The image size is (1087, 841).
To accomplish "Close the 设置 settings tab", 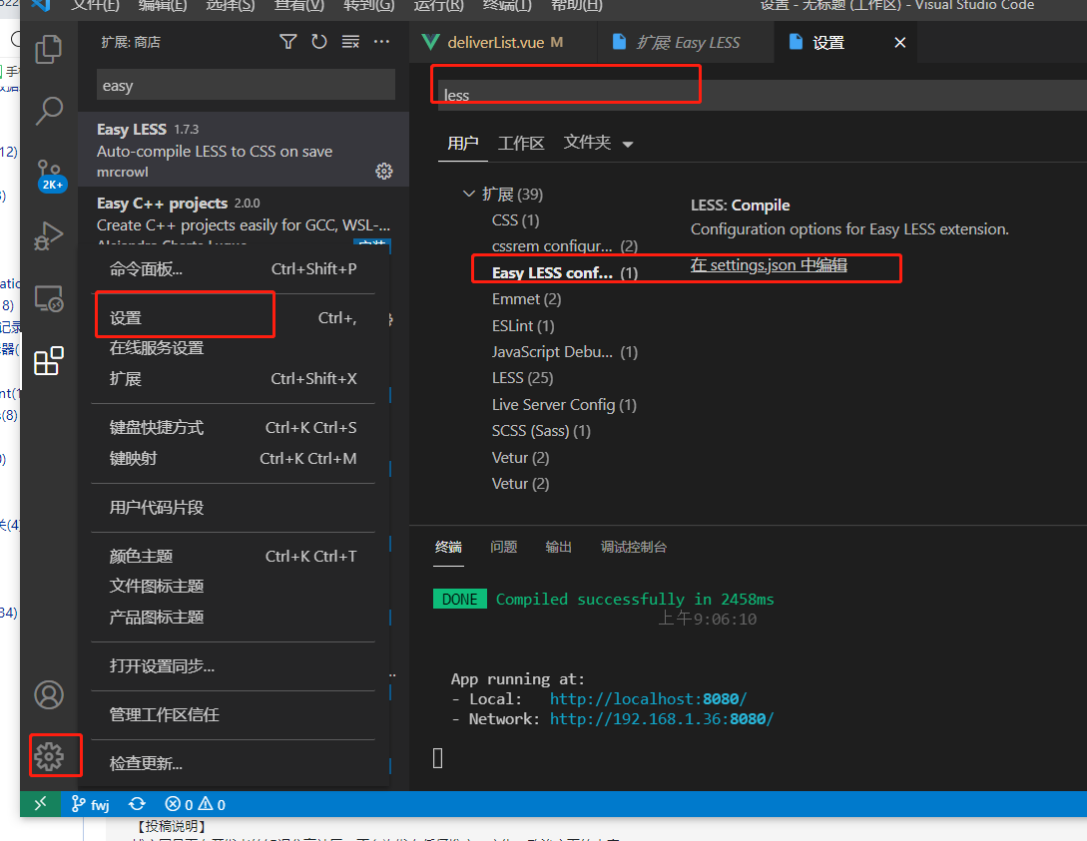I will click(899, 43).
